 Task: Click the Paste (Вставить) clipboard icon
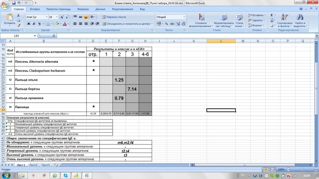[9, 17]
